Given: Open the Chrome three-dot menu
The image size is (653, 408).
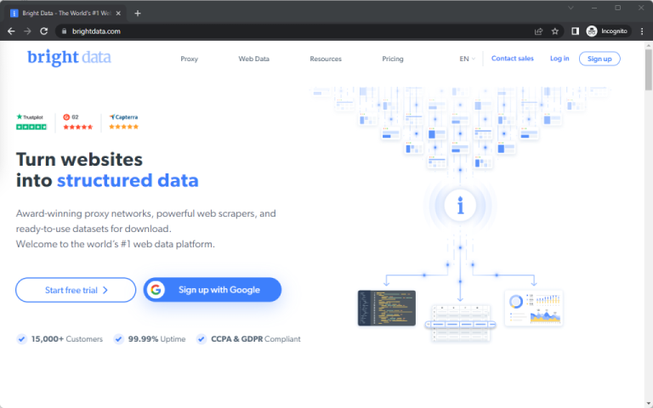Looking at the screenshot, I should pos(642,31).
